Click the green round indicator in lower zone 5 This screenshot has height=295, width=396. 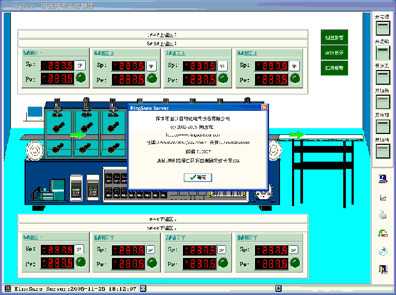pos(81,262)
